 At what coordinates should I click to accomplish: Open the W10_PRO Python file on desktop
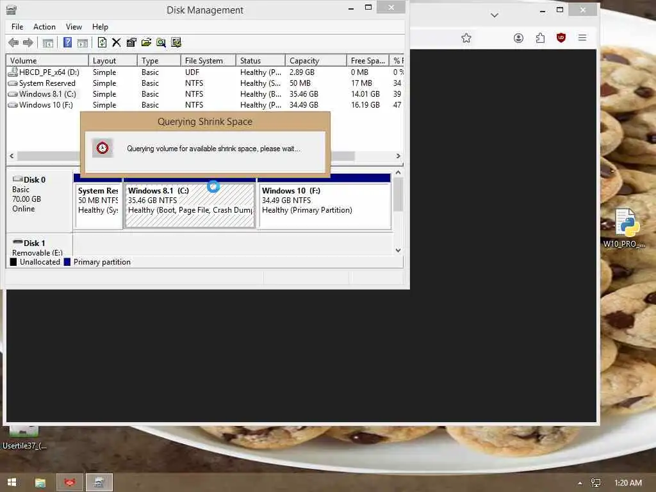pyautogui.click(x=624, y=228)
